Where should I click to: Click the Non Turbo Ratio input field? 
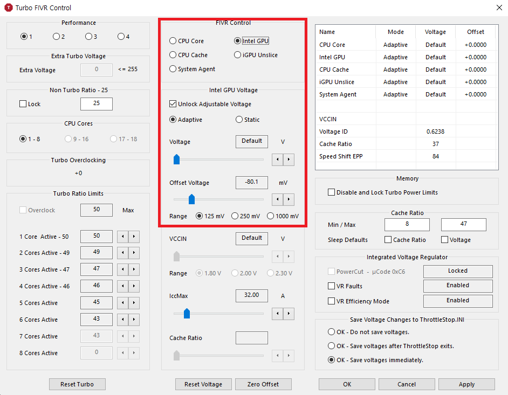pos(97,103)
